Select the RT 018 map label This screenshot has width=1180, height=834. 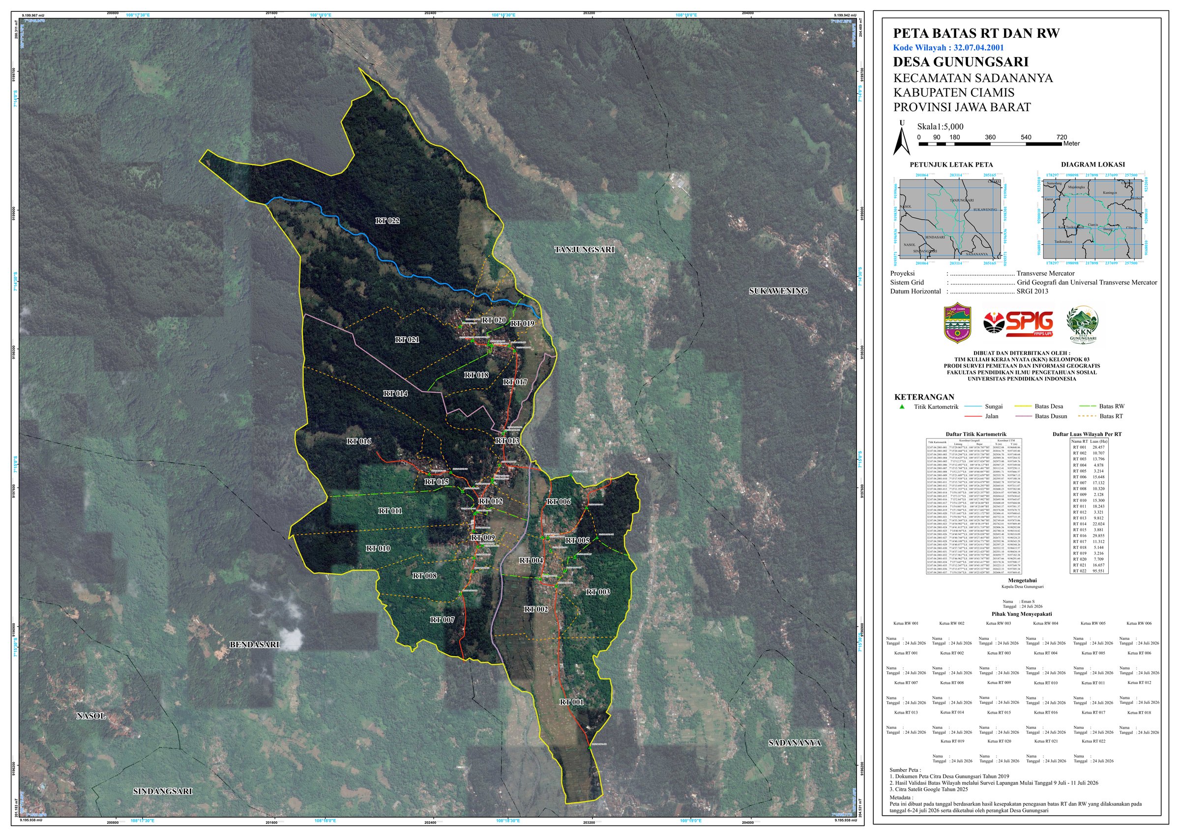tap(476, 375)
